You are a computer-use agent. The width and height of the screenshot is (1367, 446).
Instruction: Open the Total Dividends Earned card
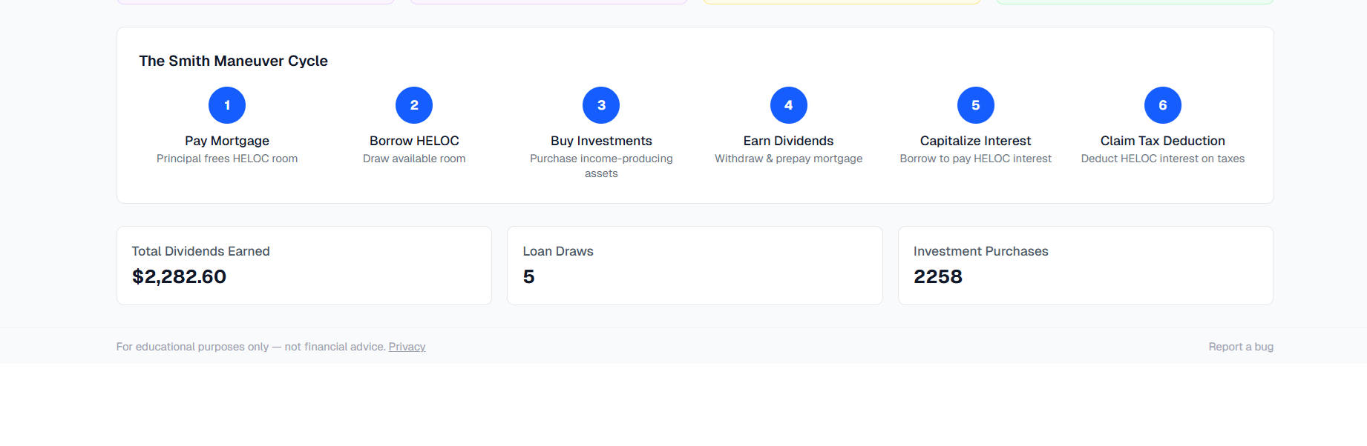[x=304, y=265]
